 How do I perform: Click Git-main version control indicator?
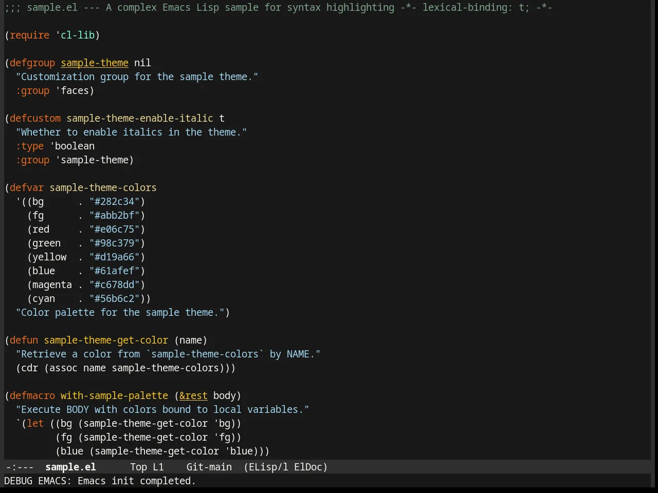pyautogui.click(x=209, y=467)
